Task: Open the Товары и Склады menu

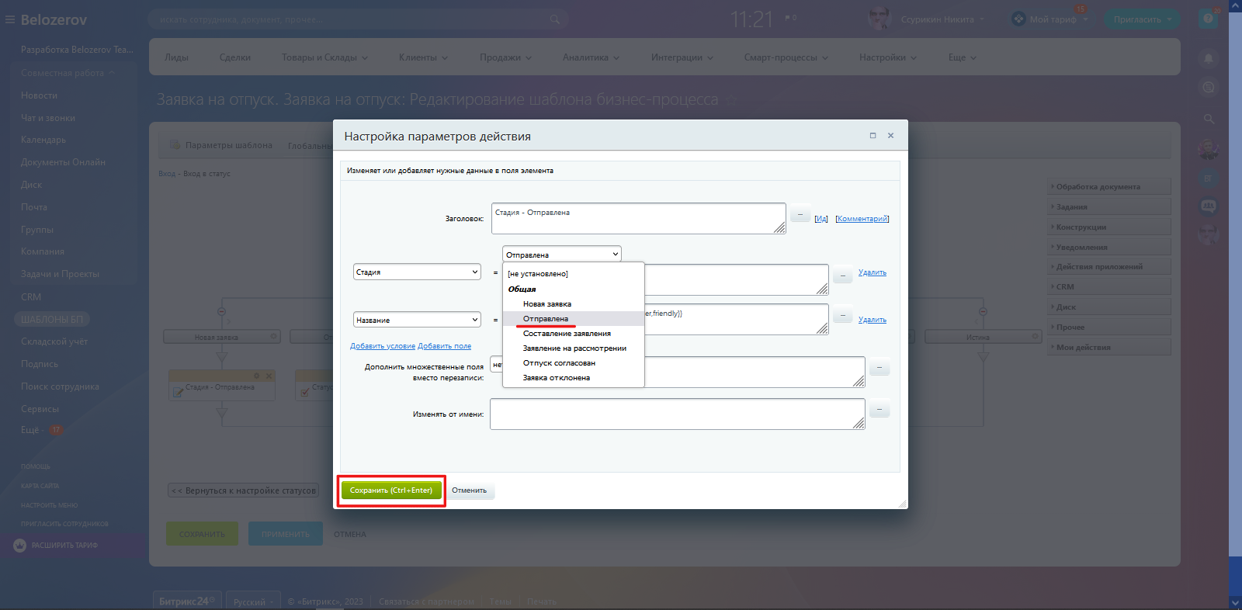Action: pyautogui.click(x=324, y=57)
